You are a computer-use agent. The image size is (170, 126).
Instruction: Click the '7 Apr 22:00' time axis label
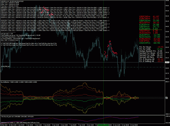82,125
